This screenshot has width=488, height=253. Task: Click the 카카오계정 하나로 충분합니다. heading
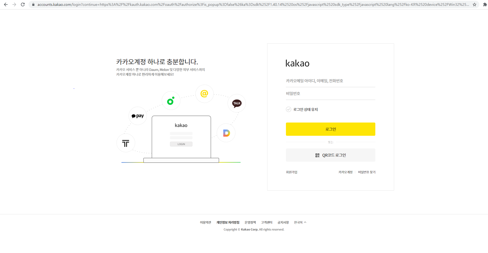pos(157,62)
